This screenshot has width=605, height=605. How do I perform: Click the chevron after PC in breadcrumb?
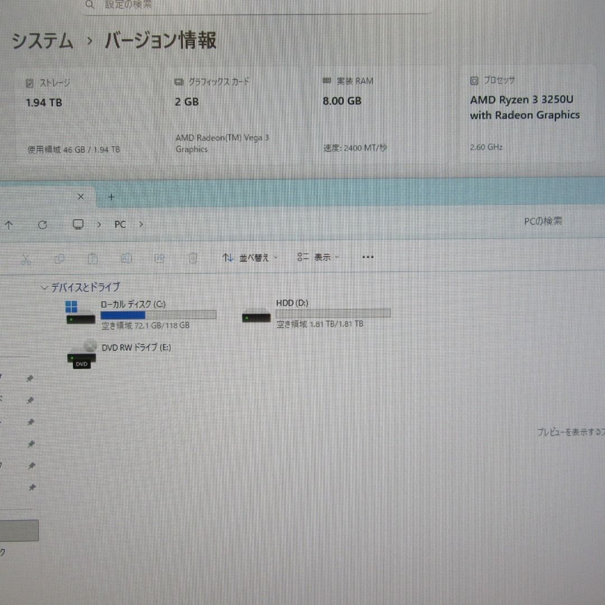click(x=141, y=224)
